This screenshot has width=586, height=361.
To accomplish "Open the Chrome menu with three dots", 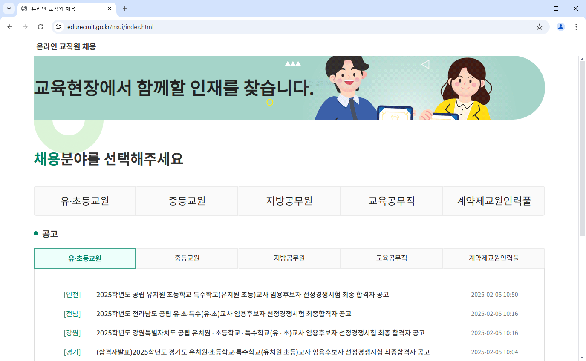I will tap(576, 26).
